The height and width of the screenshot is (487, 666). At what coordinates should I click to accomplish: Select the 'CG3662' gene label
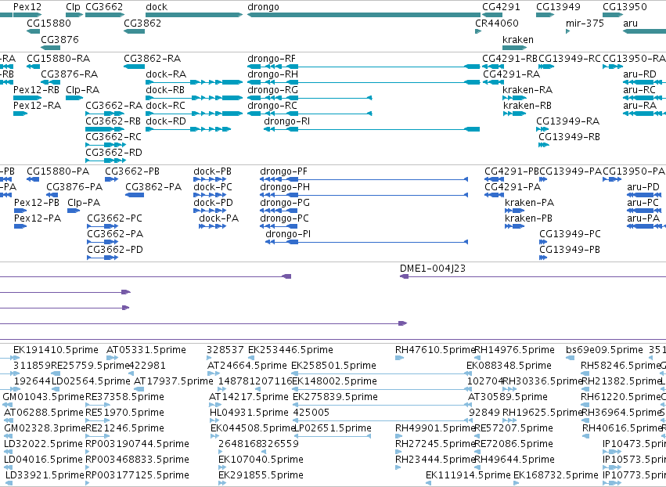pos(104,7)
